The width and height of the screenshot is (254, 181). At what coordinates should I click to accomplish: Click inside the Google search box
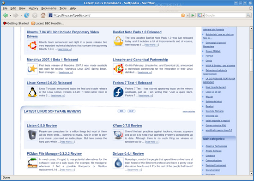tap(225, 15)
